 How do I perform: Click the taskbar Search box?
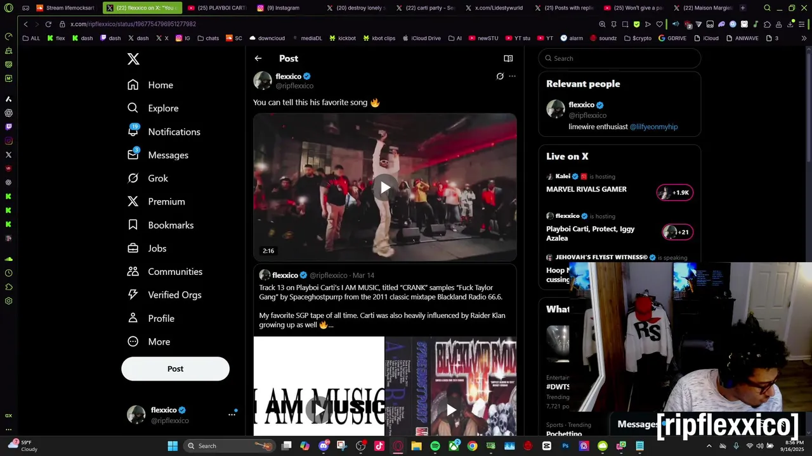[x=230, y=446]
